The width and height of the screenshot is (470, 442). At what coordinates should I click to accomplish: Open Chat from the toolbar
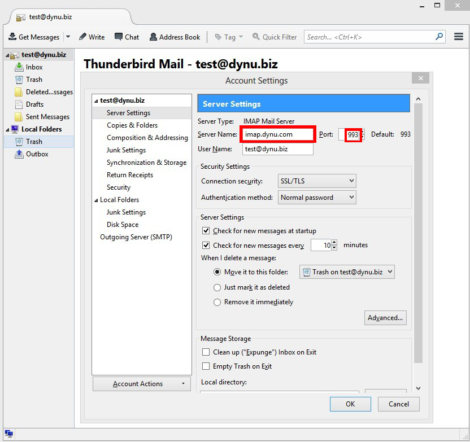127,37
